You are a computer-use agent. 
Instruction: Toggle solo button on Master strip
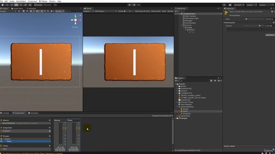click(57, 150)
